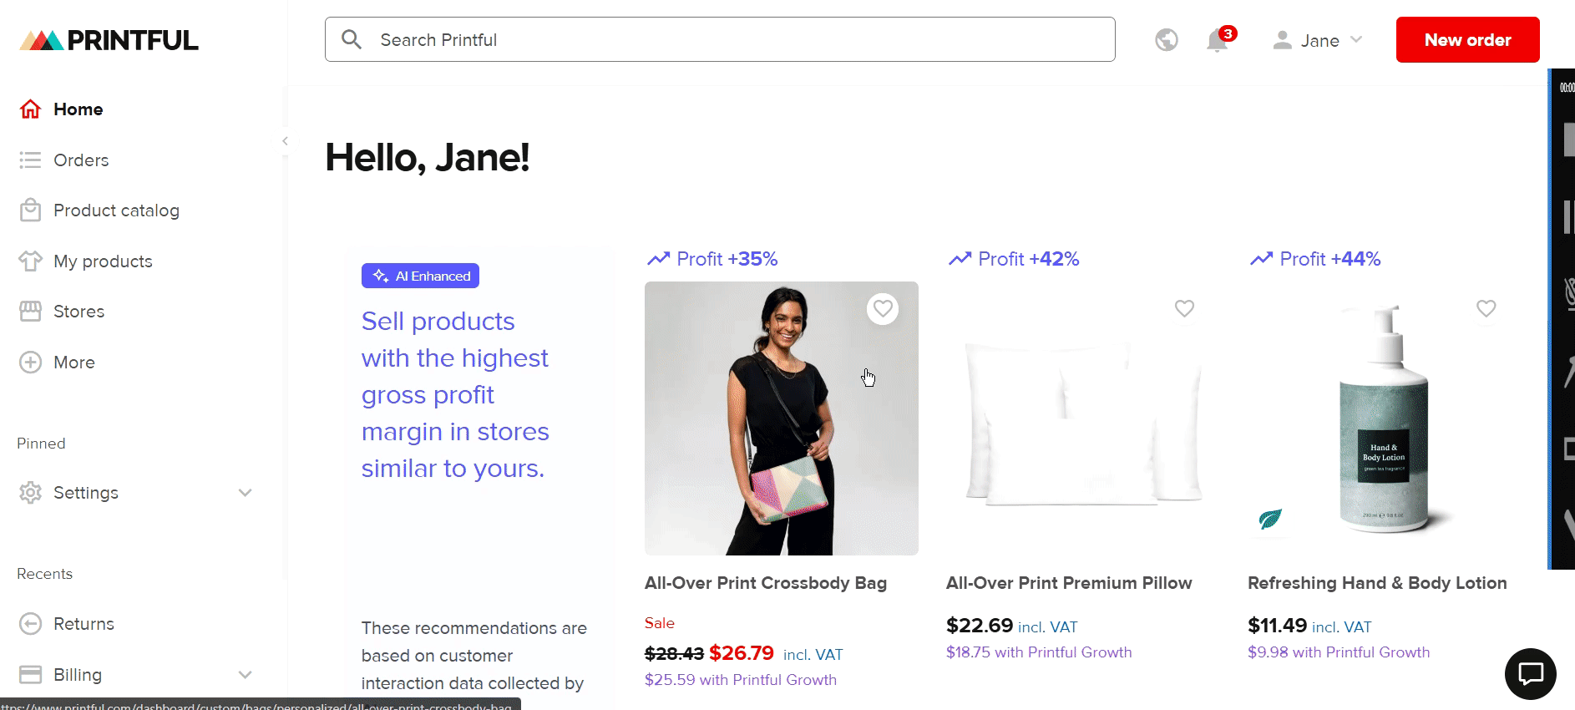Click the My products shirt icon

click(x=30, y=261)
